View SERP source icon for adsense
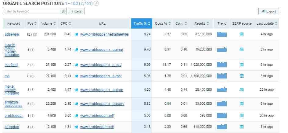This screenshot has height=133, width=288. click(x=242, y=34)
